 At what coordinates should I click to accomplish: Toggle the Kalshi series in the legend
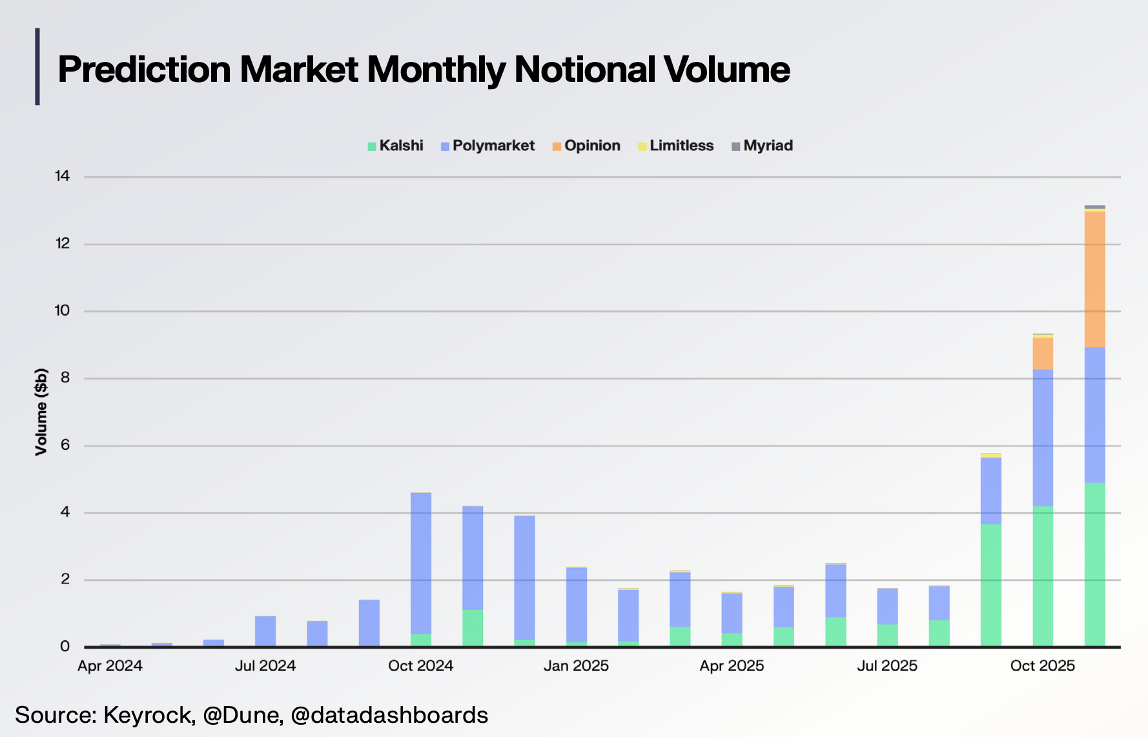(395, 146)
